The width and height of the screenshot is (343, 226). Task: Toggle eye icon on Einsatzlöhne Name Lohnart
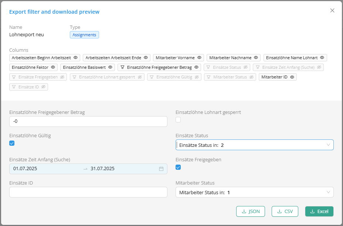pyautogui.click(x=322, y=58)
